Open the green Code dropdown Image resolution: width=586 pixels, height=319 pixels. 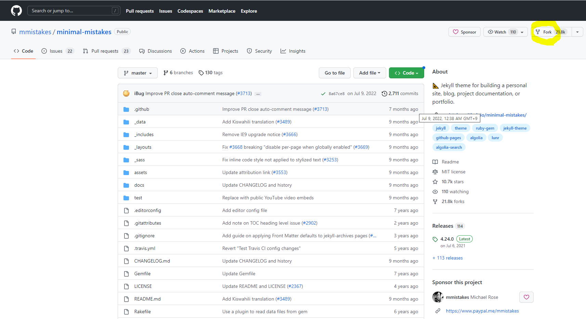coord(406,73)
